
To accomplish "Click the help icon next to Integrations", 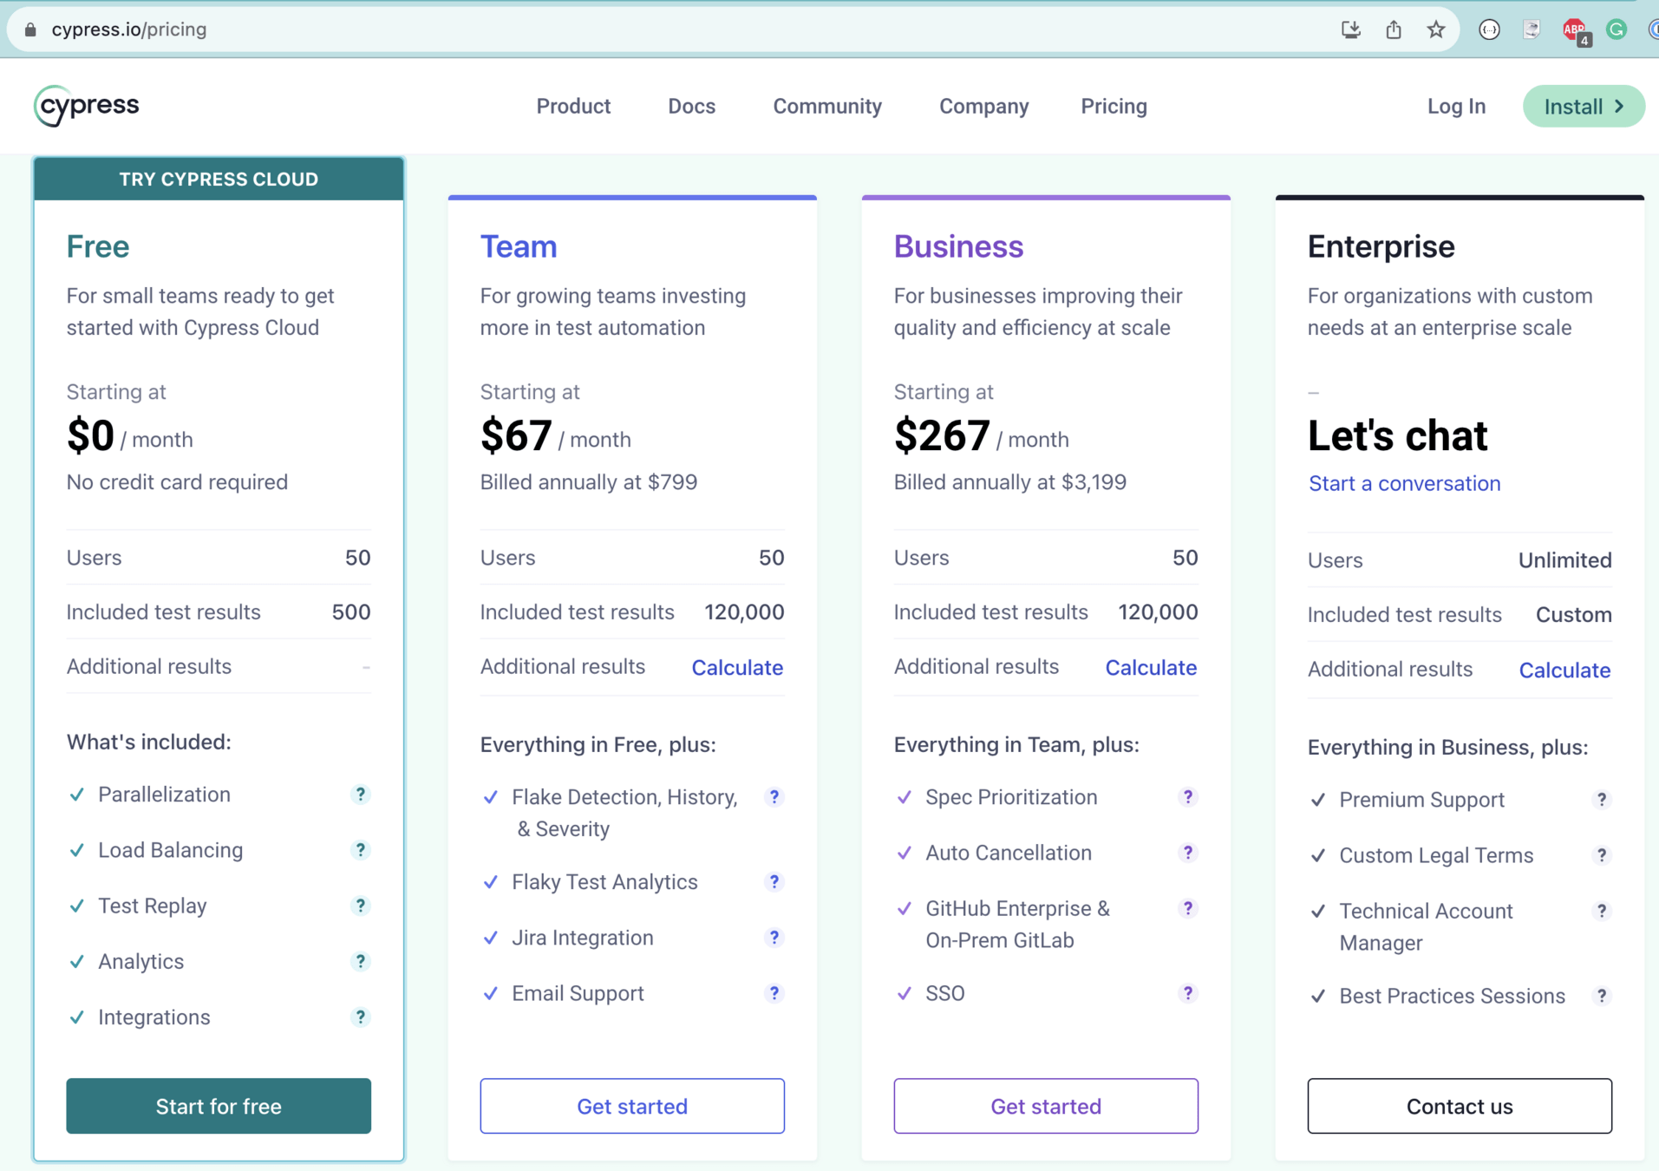I will [360, 1017].
